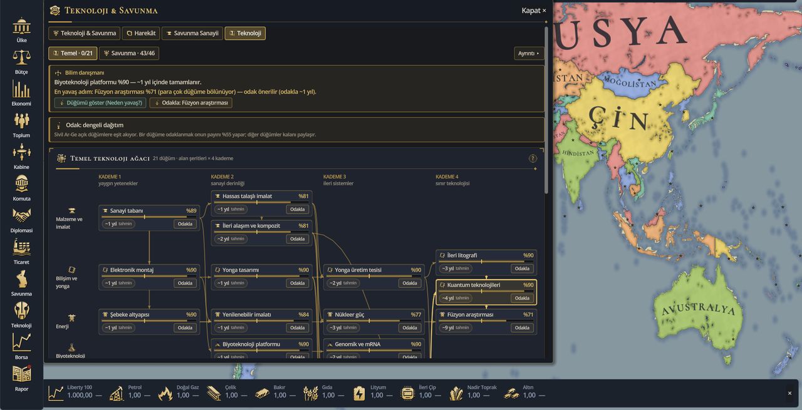This screenshot has height=410, width=802.
Task: Open the Savunma Sanayii tab
Action: pyautogui.click(x=192, y=33)
